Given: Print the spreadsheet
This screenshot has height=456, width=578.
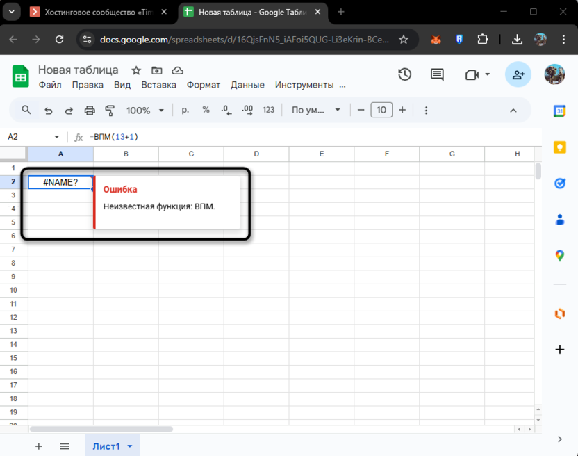Looking at the screenshot, I should coord(90,111).
